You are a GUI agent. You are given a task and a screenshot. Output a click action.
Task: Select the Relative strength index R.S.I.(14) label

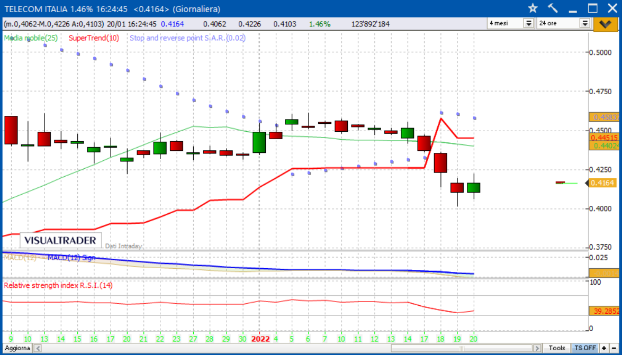pyautogui.click(x=58, y=285)
